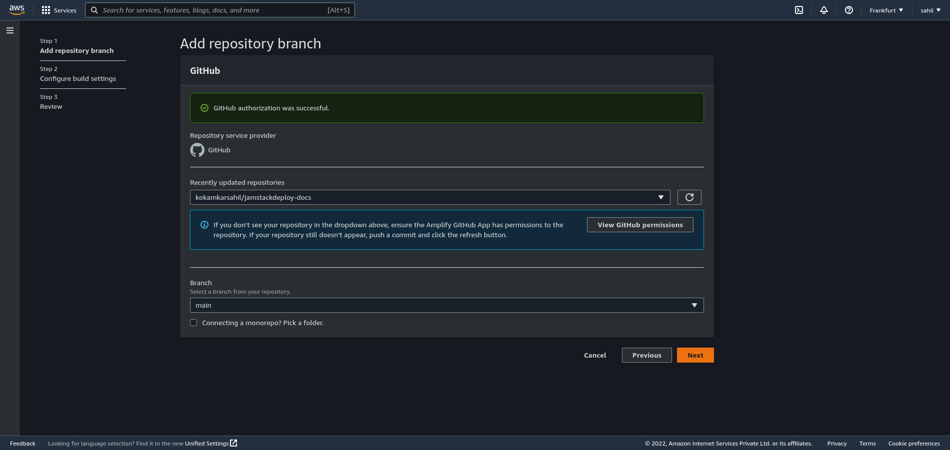The width and height of the screenshot is (950, 450).
Task: Open the Unified Settings link
Action: [206, 444]
